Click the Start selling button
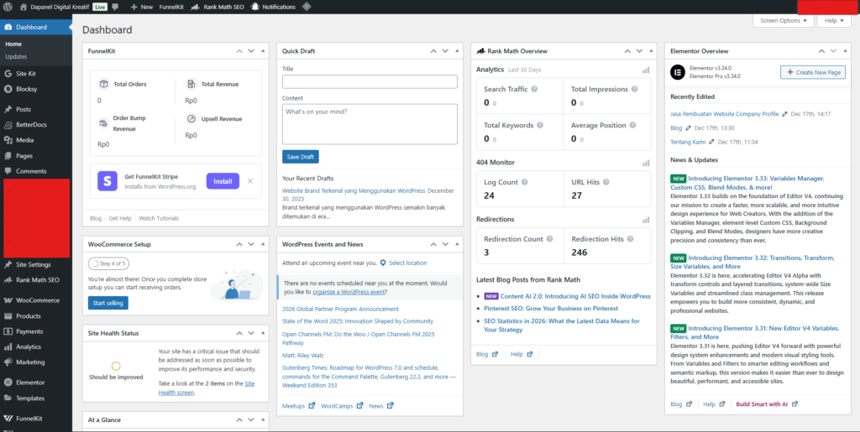The image size is (860, 432). click(108, 303)
